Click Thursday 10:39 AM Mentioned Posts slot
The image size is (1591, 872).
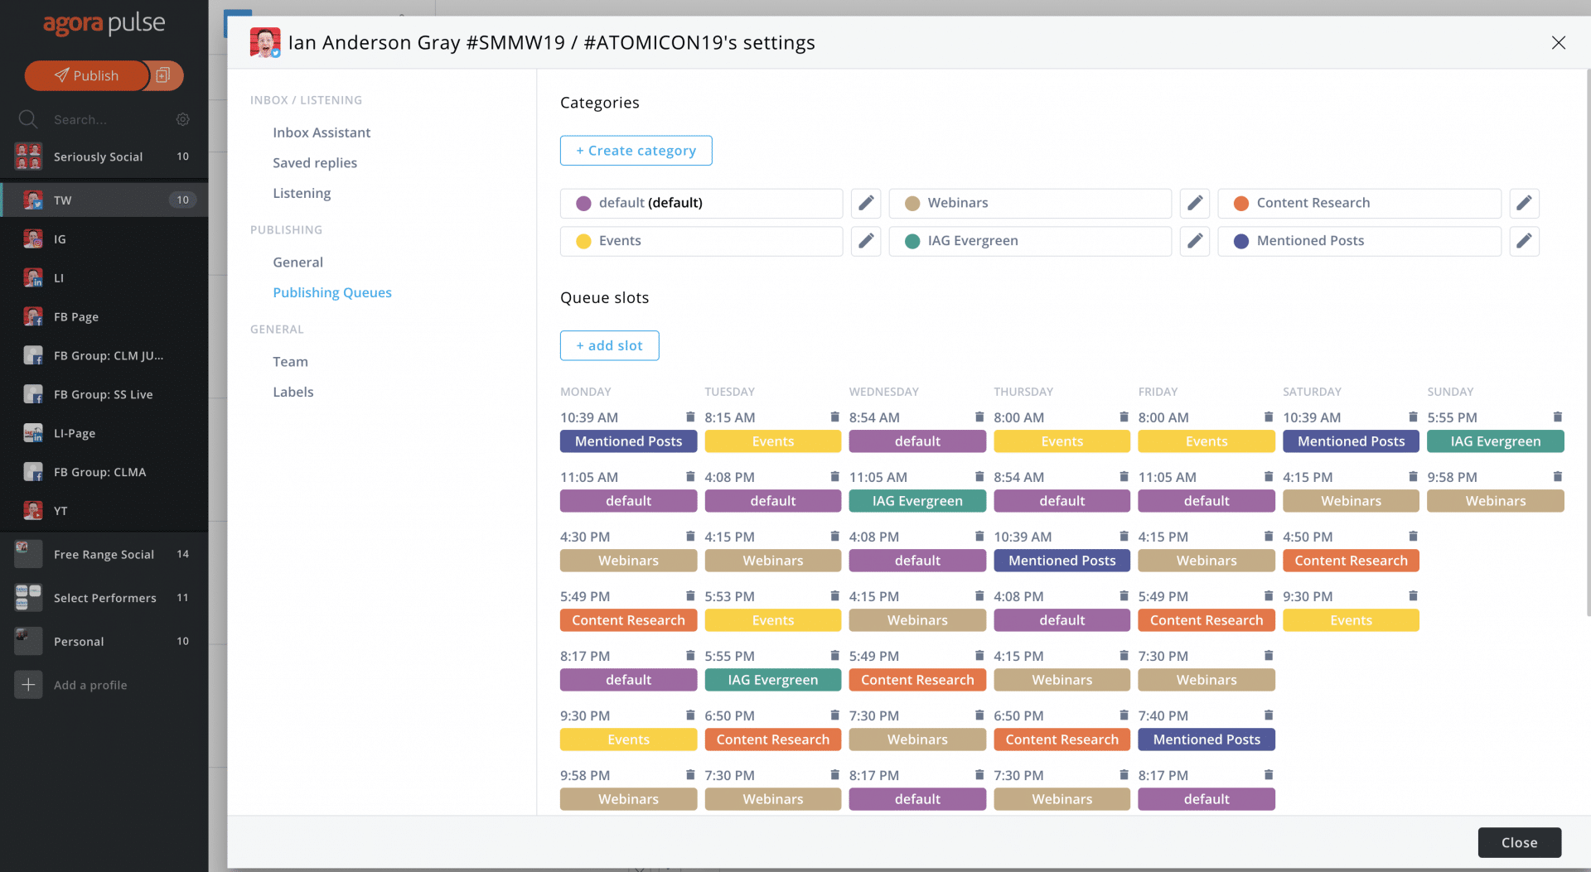[1061, 561]
